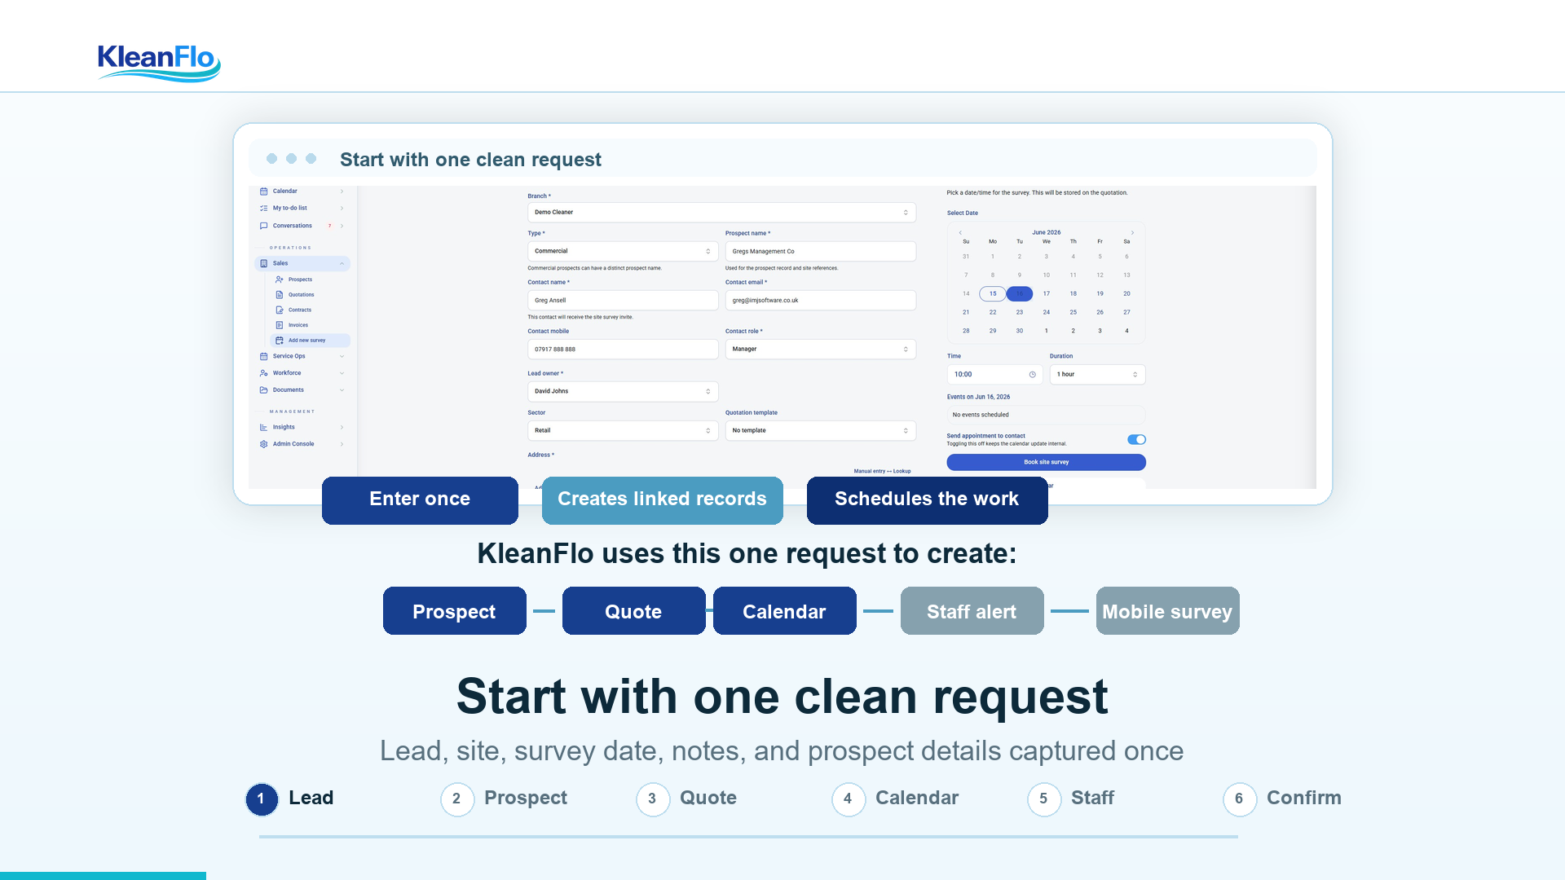Select highlighted June 16 in date picker
Viewport: 1565px width, 880px height.
(x=1020, y=294)
